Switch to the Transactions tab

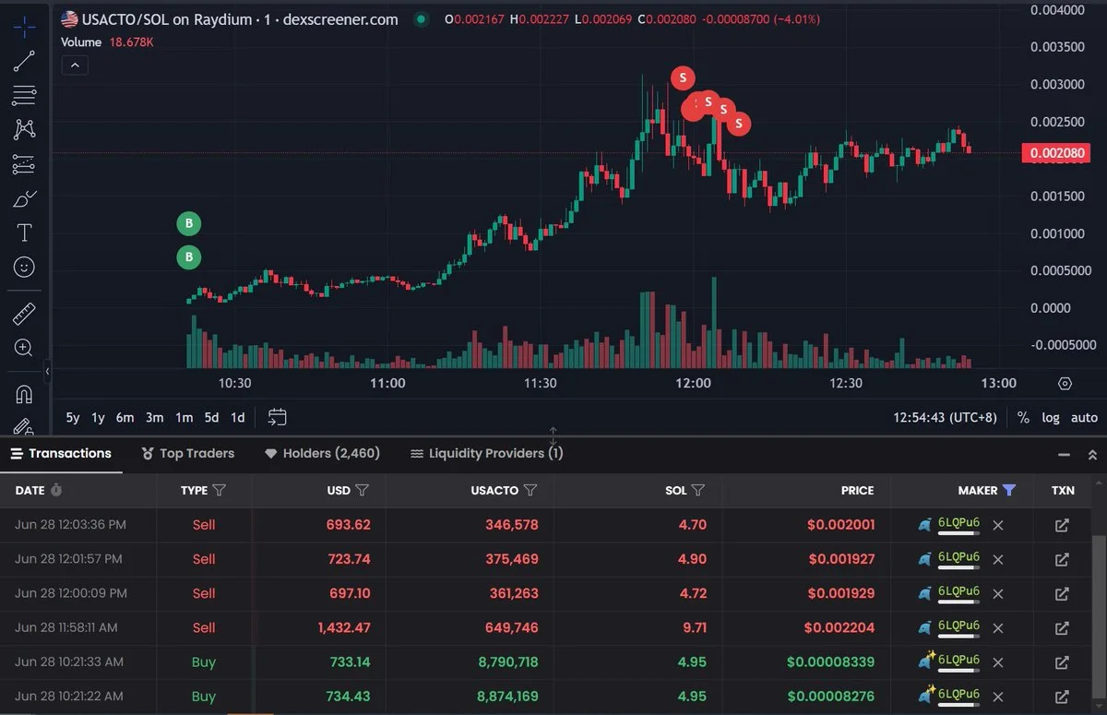point(61,453)
